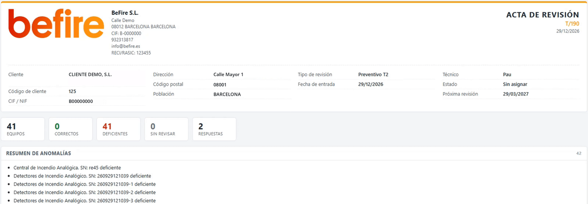Click the Acta de Revisión title
The width and height of the screenshot is (588, 204).
[543, 15]
